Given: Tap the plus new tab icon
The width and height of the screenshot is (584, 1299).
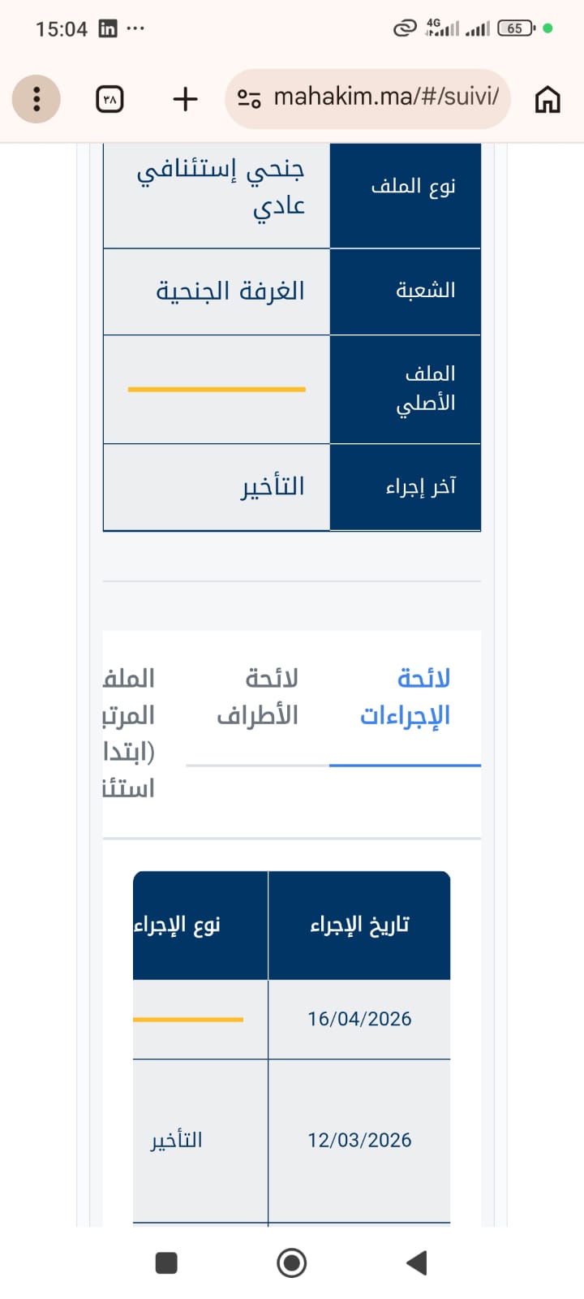Looking at the screenshot, I should [185, 99].
